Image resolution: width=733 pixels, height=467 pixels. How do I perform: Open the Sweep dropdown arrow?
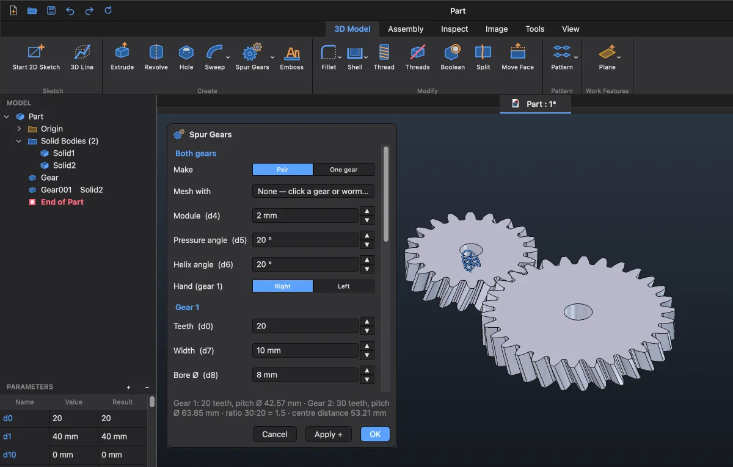(x=228, y=57)
